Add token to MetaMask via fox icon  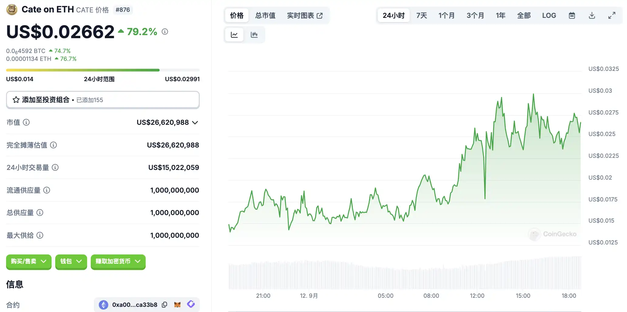pyautogui.click(x=178, y=305)
